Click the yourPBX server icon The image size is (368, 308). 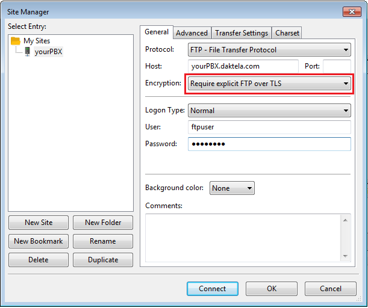point(27,52)
